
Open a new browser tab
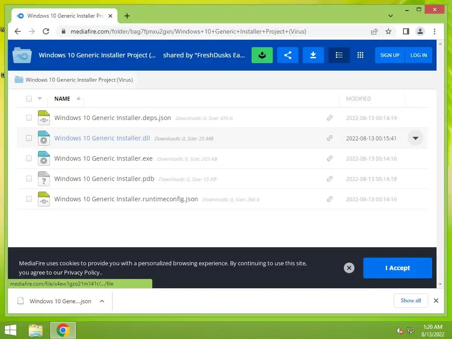tap(127, 16)
